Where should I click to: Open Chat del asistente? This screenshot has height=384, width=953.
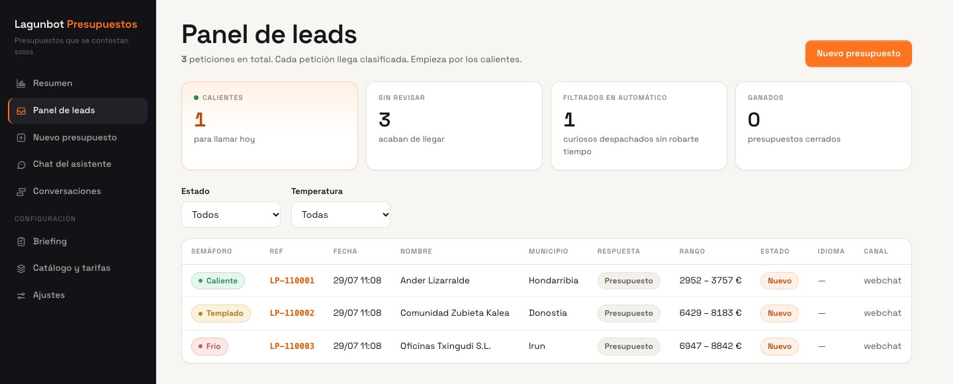point(77,164)
